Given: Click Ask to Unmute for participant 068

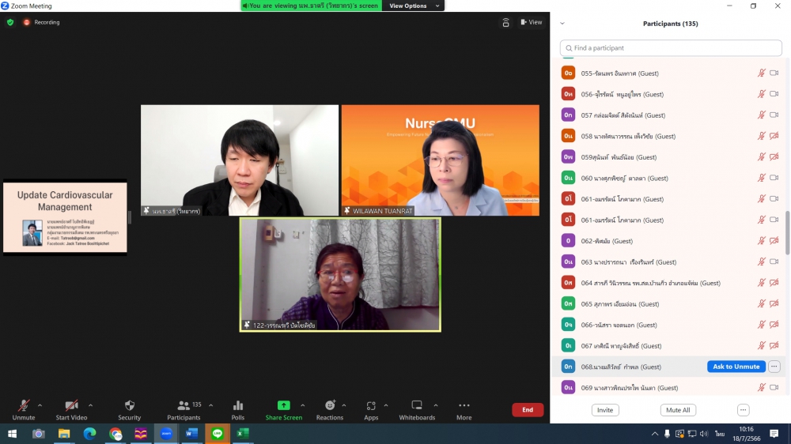Looking at the screenshot, I should tap(736, 367).
